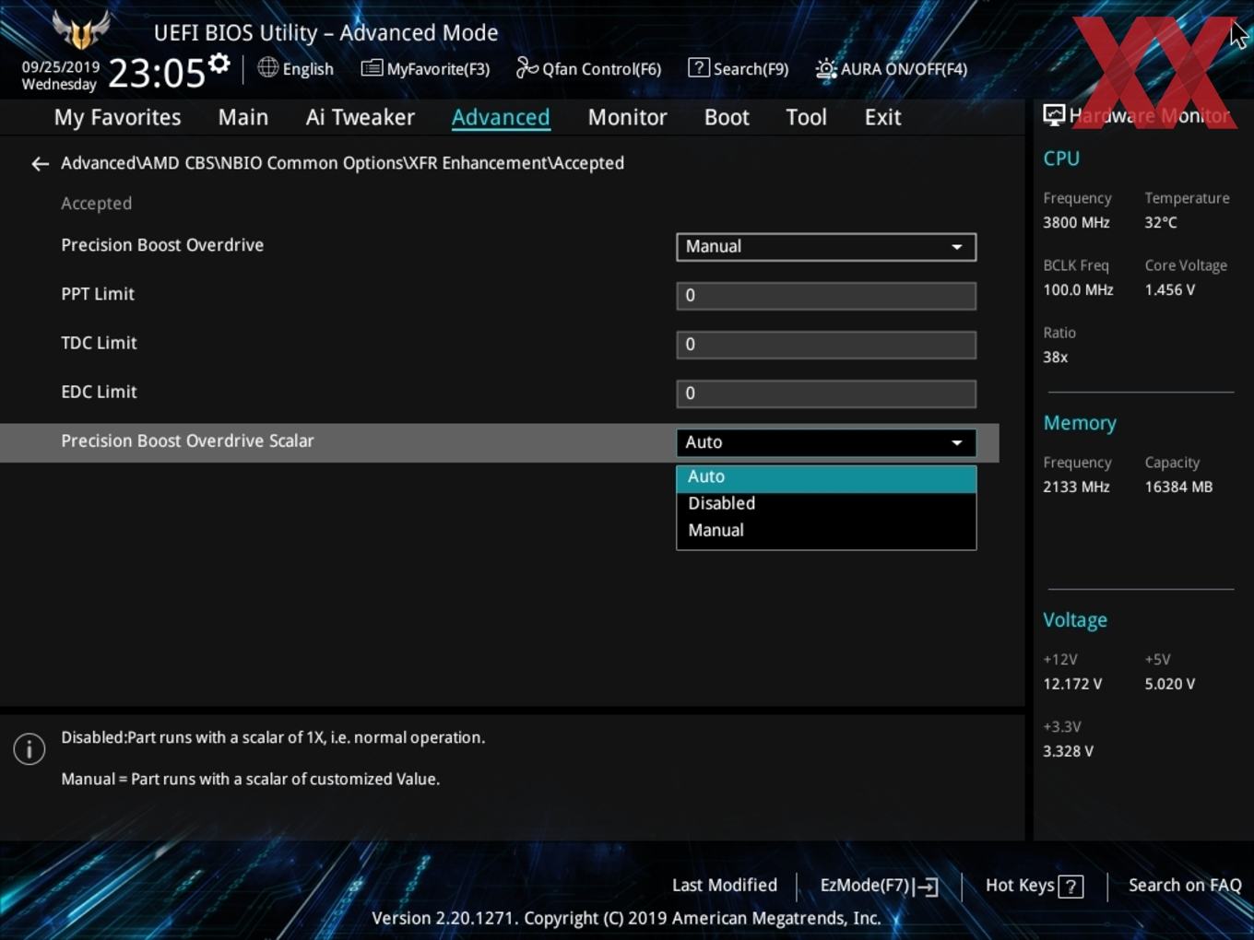Click the PPT Limit label

98,294
